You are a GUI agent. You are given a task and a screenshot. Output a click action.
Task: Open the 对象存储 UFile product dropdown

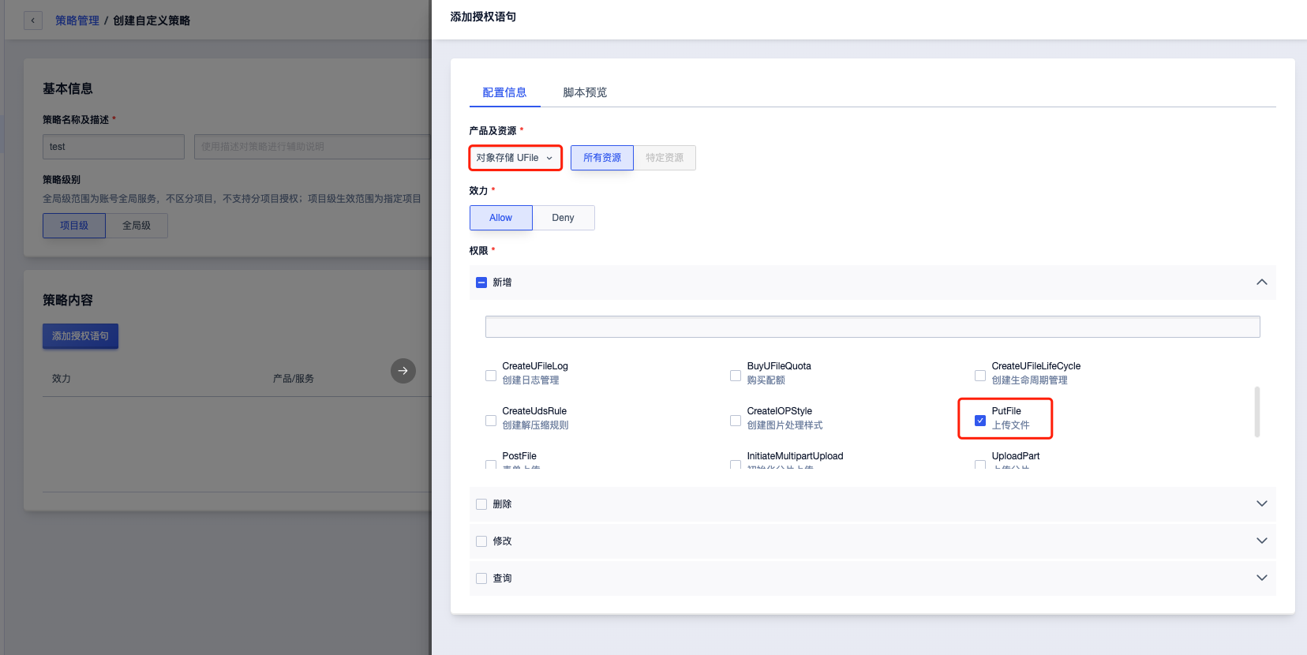(x=515, y=158)
